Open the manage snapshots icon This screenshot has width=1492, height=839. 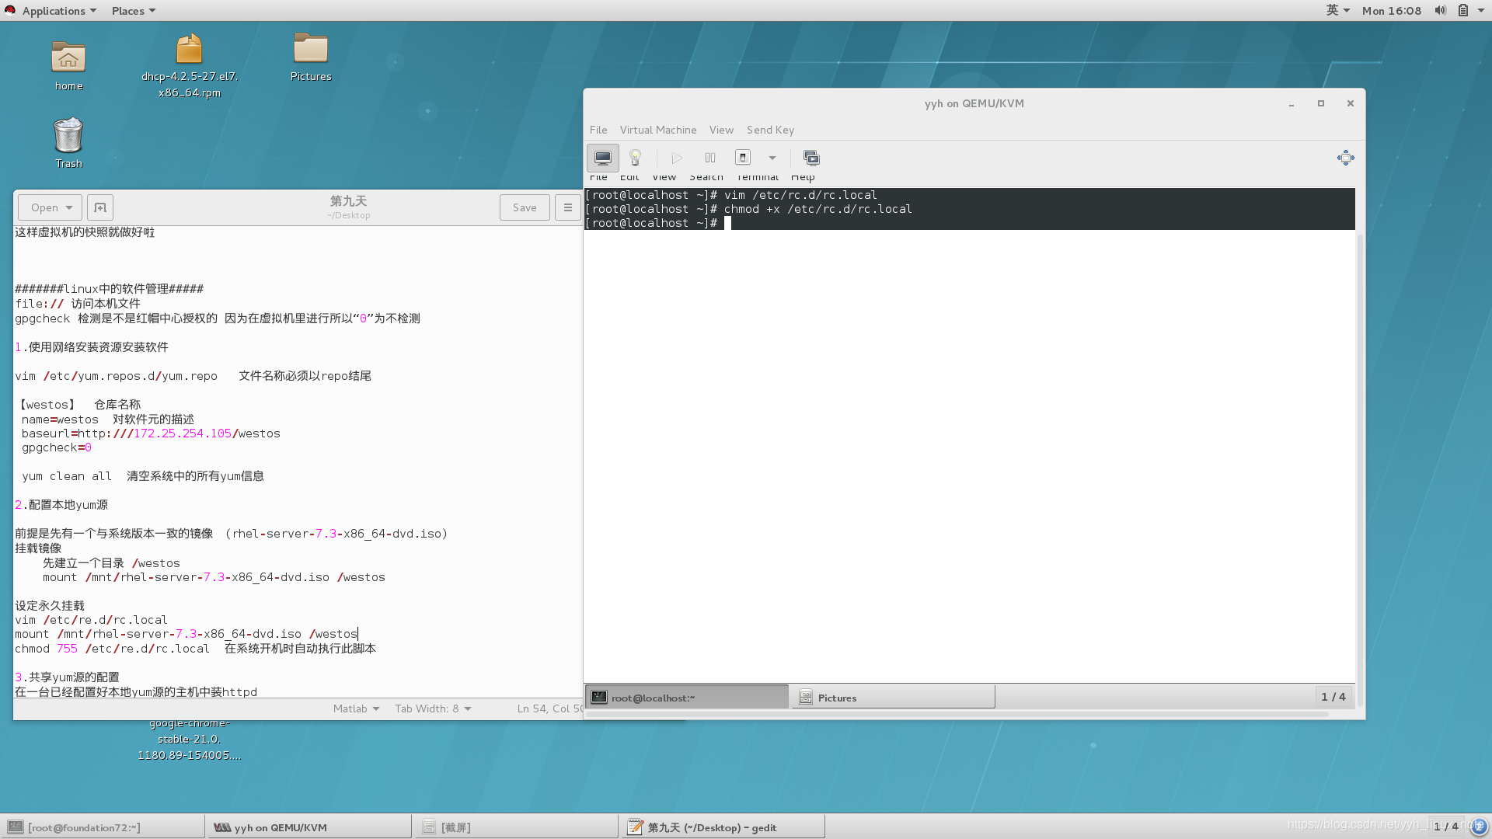point(811,158)
